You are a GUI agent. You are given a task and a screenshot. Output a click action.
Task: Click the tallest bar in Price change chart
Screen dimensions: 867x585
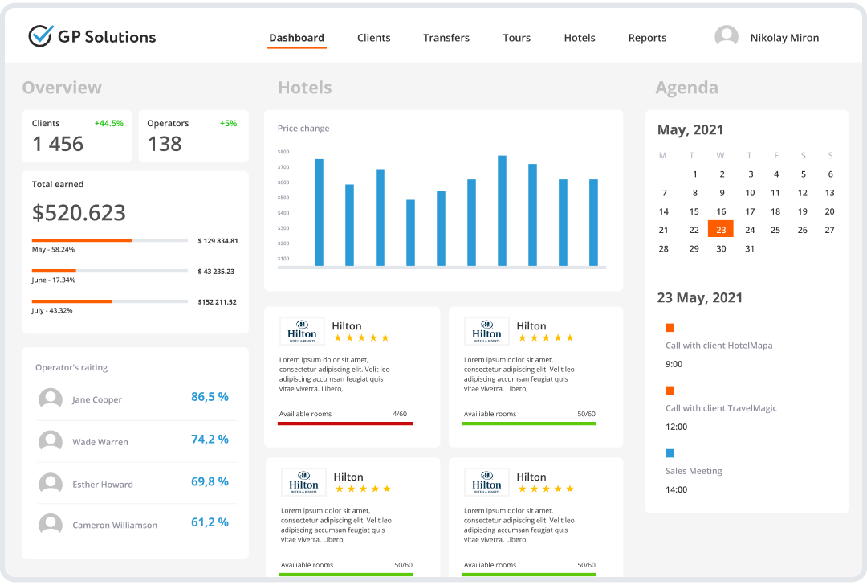point(502,211)
